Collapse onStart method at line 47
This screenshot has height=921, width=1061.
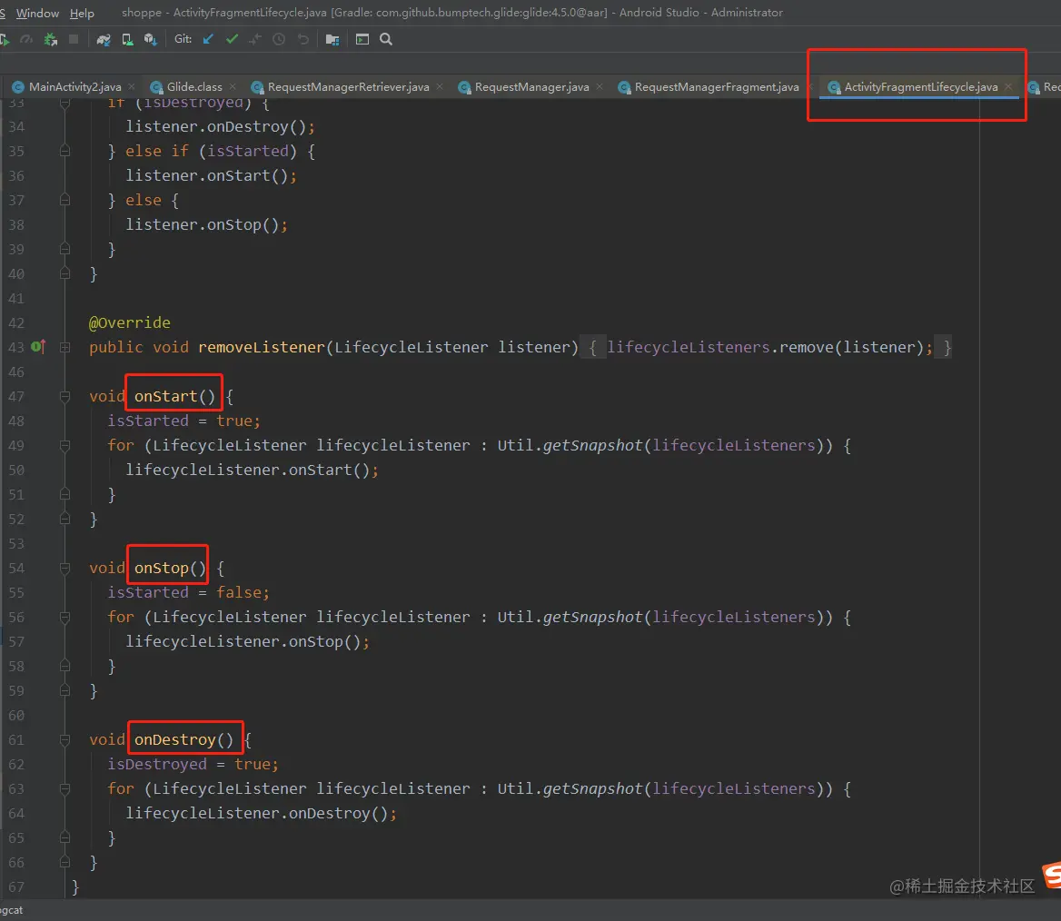[x=65, y=397]
